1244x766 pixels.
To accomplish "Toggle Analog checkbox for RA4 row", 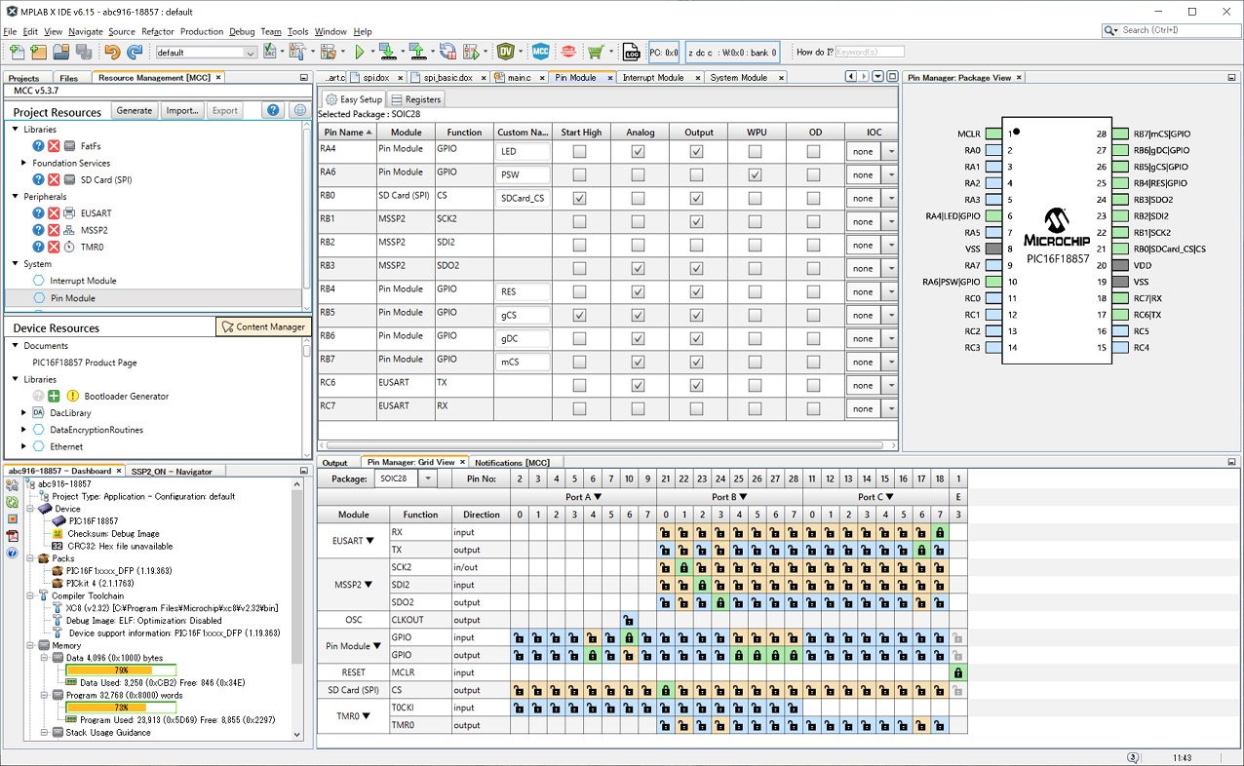I will click(x=638, y=151).
